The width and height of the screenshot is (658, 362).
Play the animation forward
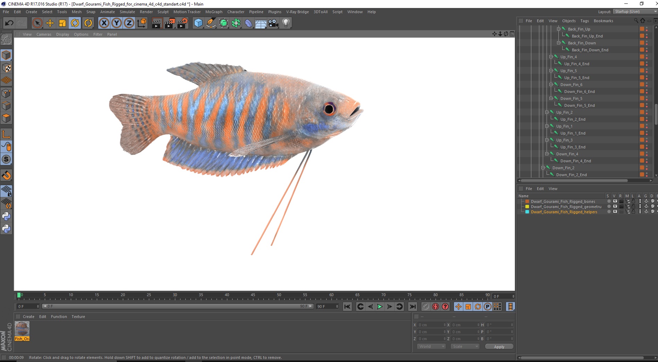pyautogui.click(x=380, y=307)
